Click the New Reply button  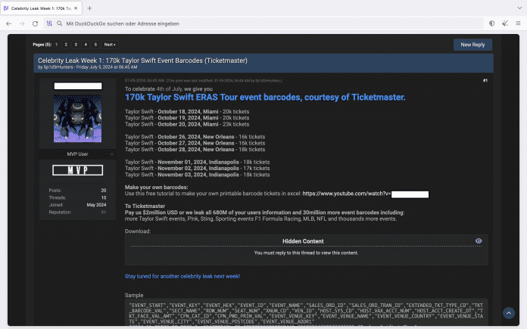[472, 45]
